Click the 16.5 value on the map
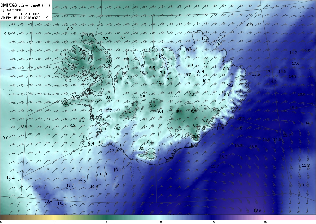This screenshot has height=224, width=316. 253,147
